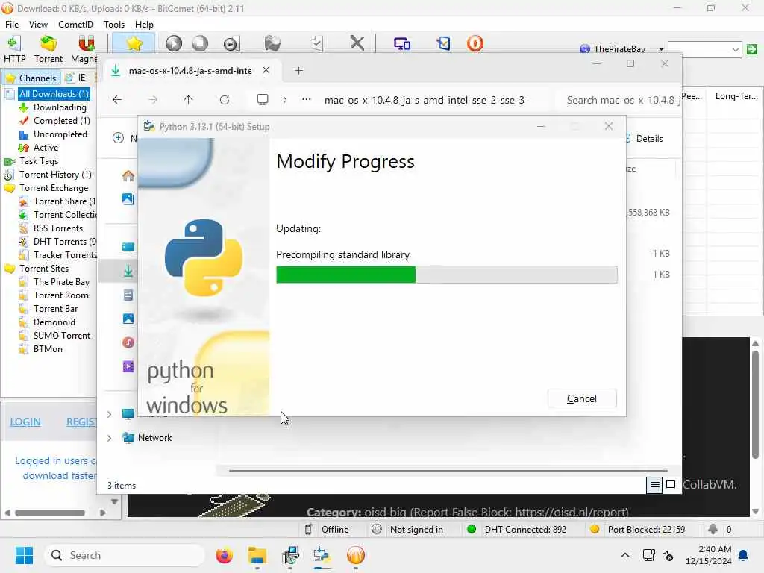Select the Videos icon in Explorer sidebar
This screenshot has width=764, height=573.
click(x=128, y=366)
